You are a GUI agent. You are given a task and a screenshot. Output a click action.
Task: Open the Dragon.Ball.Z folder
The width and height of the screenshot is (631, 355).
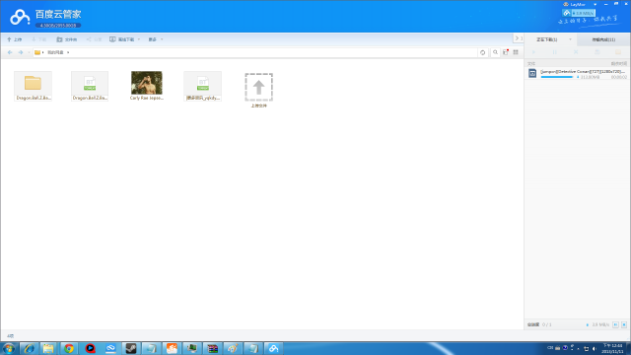click(x=33, y=86)
